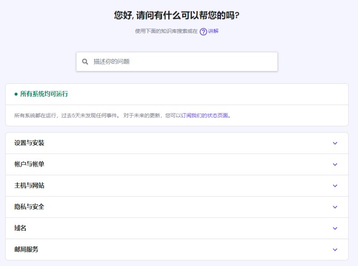Screen dimensions: 358x266
Task: Select the 设置与安装 category title
Action: (x=29, y=143)
